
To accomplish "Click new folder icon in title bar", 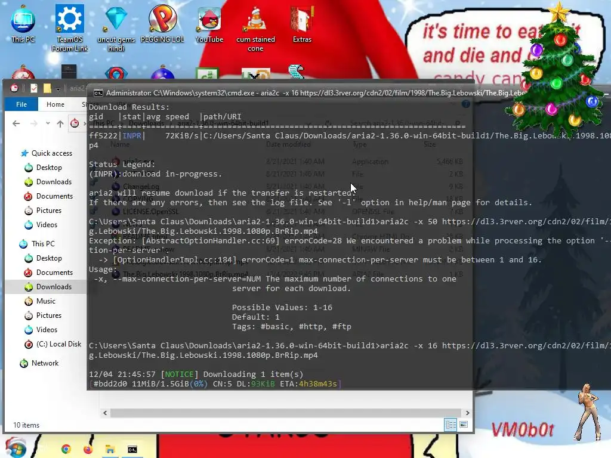I will (x=47, y=88).
